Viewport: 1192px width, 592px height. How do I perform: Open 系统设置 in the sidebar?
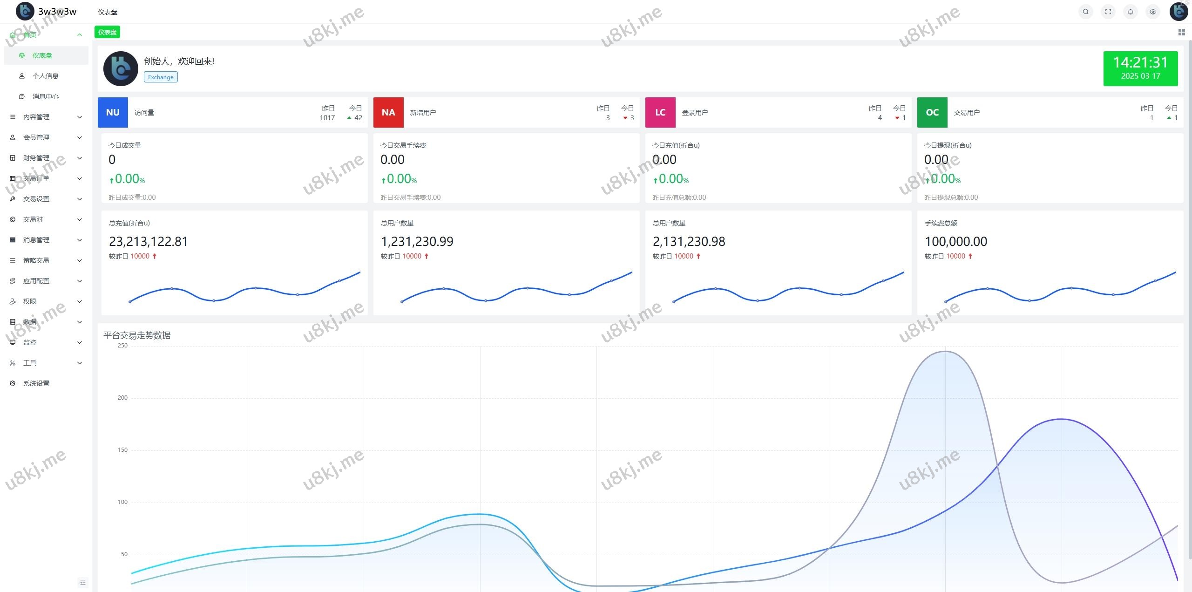click(x=36, y=383)
